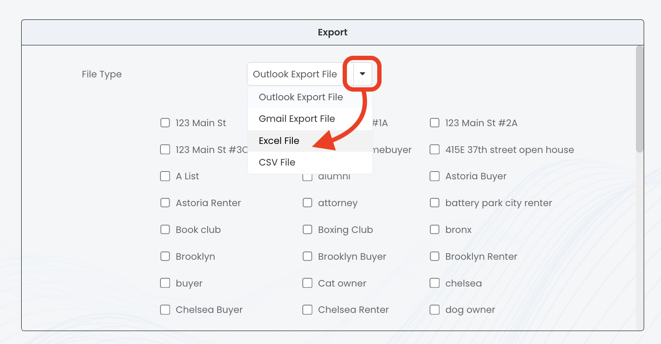Toggle the Astoria Renter checkbox

pyautogui.click(x=165, y=203)
